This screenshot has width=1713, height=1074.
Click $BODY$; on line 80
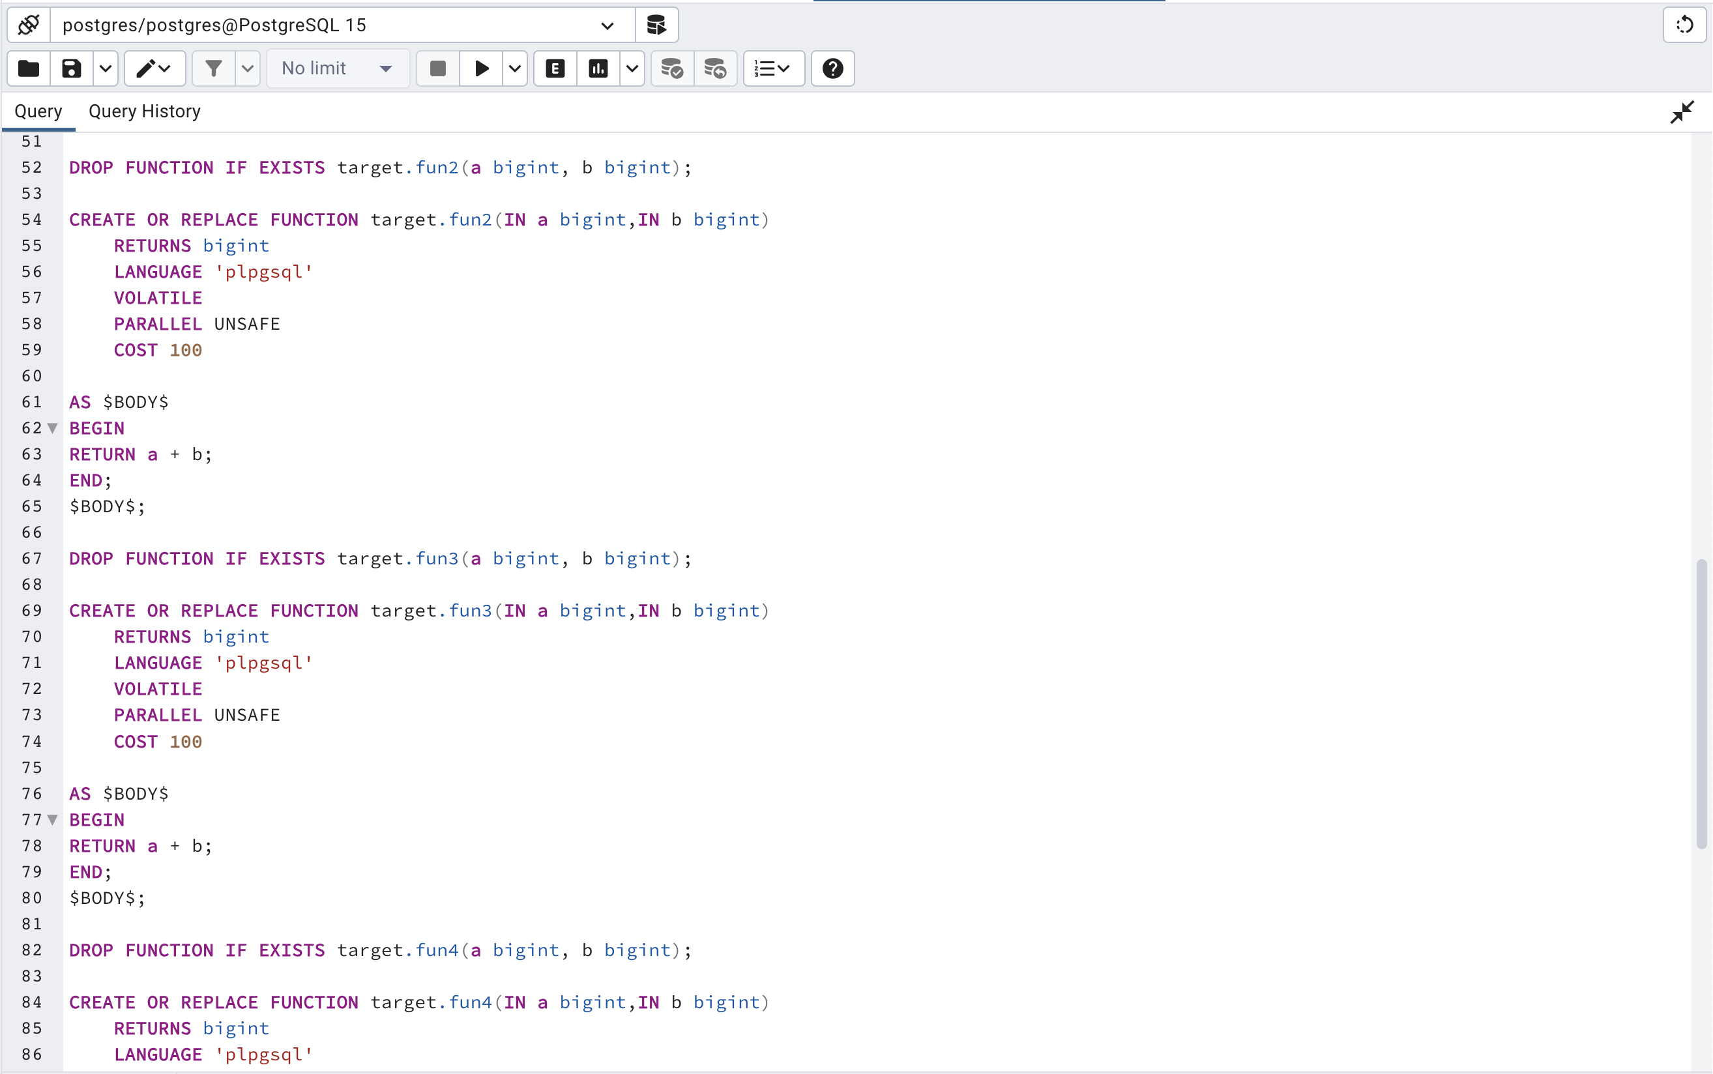108,898
